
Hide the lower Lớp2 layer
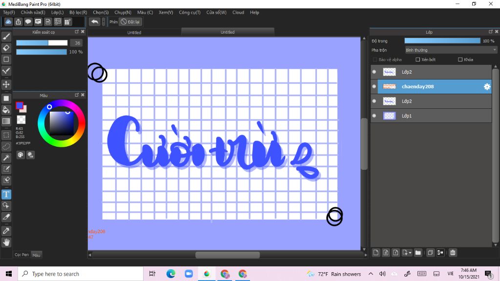coord(374,101)
